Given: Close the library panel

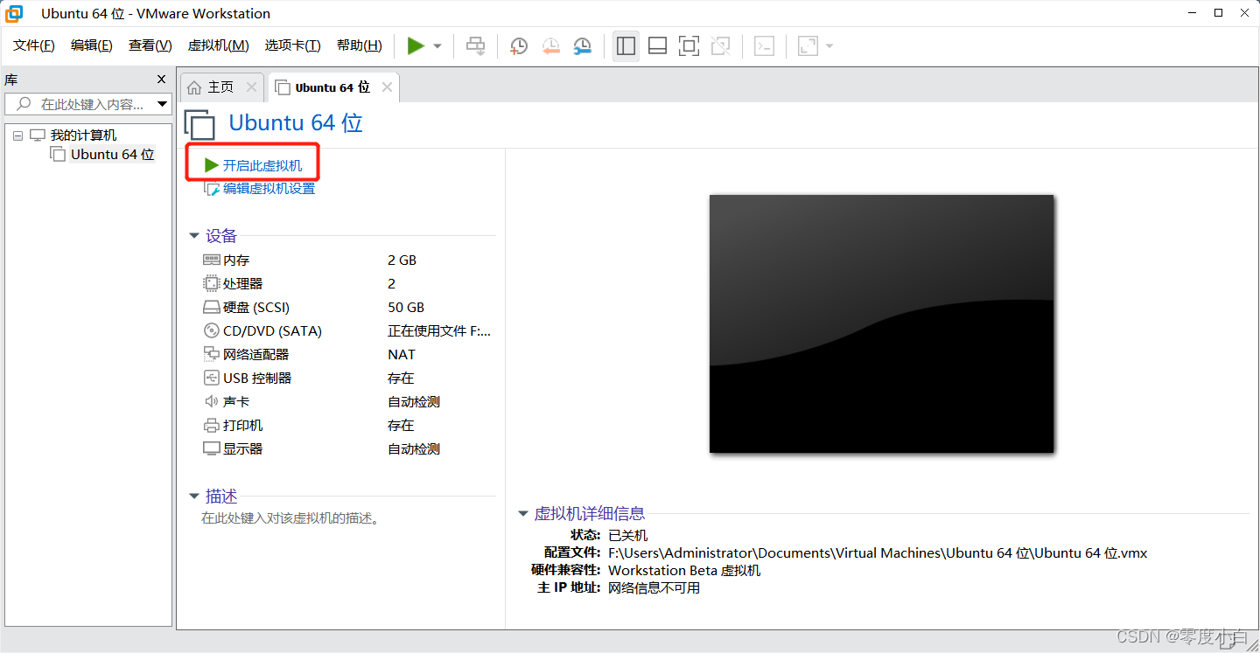Looking at the screenshot, I should pos(161,80).
